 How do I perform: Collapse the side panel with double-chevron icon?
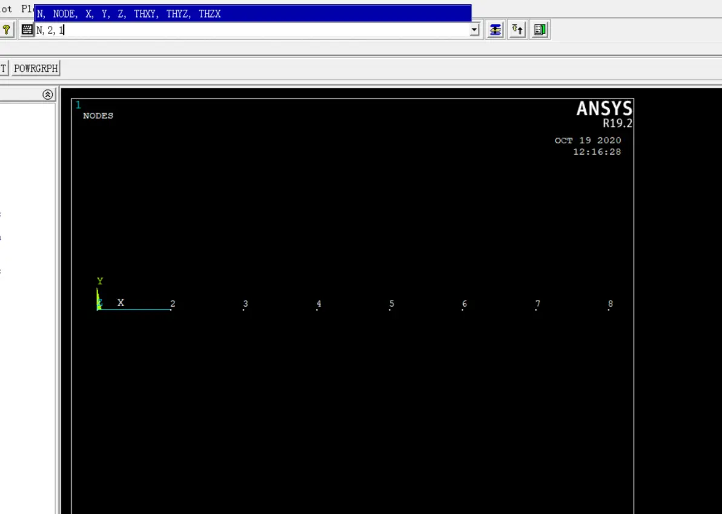click(x=48, y=95)
